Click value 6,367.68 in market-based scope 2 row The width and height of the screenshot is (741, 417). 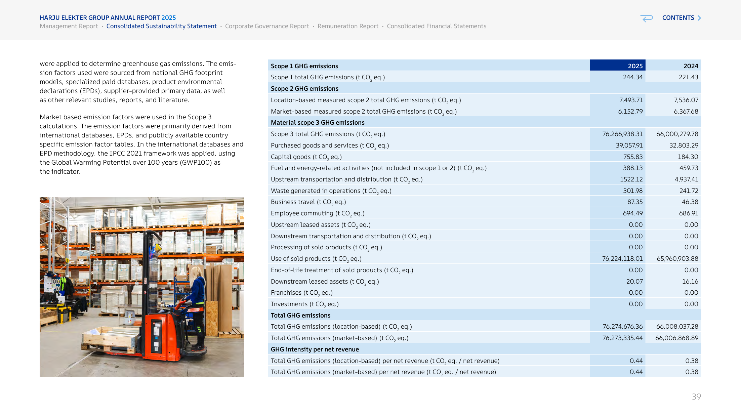686,112
